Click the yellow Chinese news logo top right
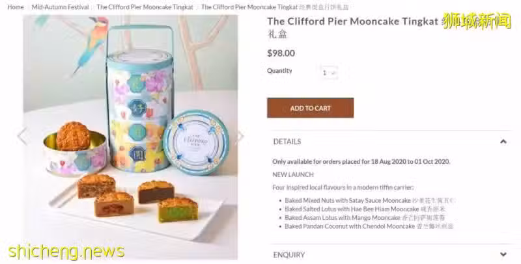 [477, 21]
